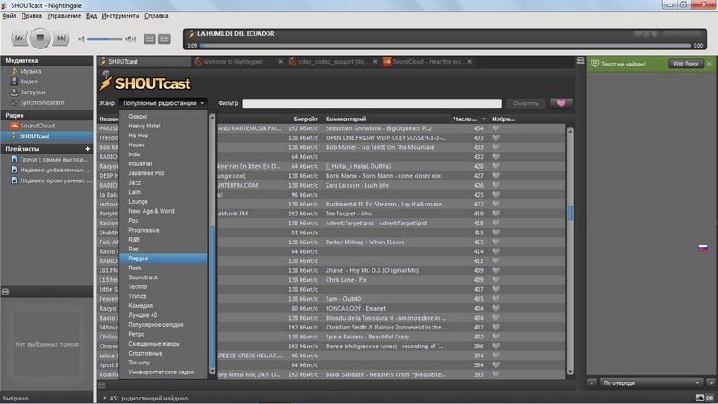718x404 pixels.
Task: Open the Жанр genre dropdown
Action: pos(163,103)
